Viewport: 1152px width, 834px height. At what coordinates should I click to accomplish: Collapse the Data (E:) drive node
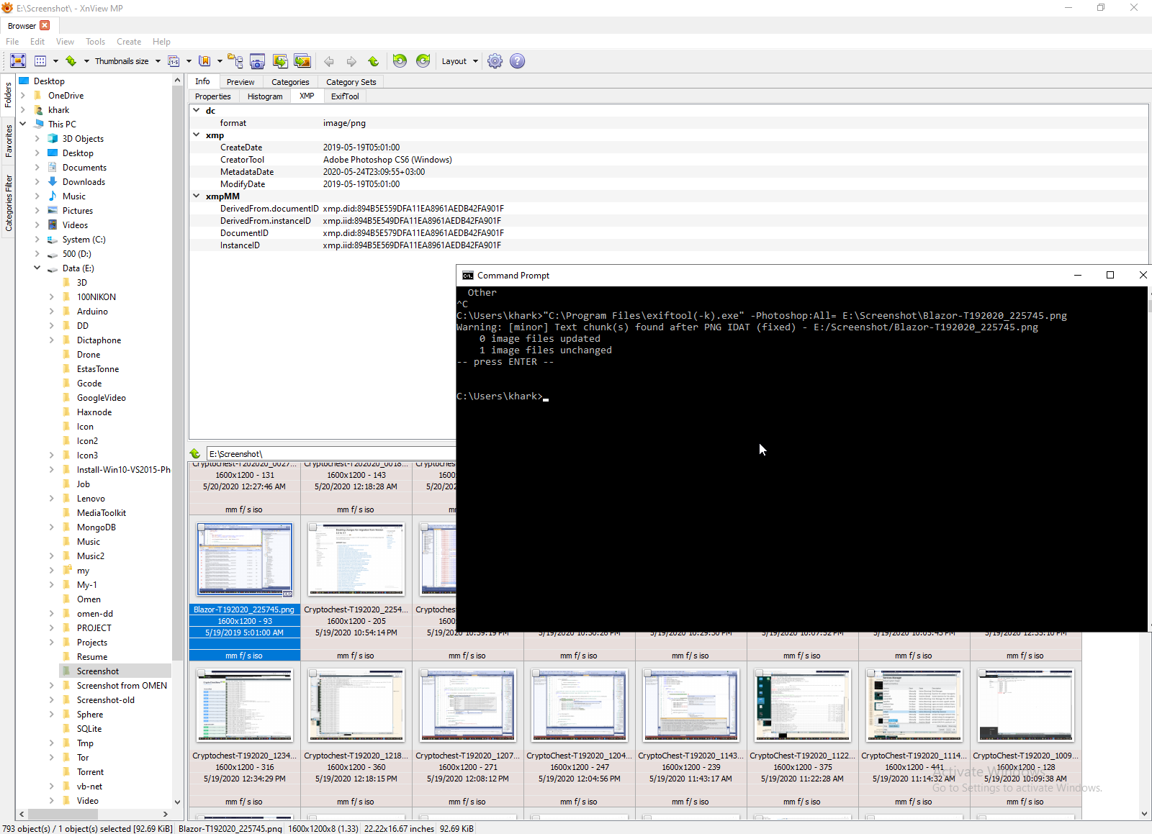click(x=37, y=268)
